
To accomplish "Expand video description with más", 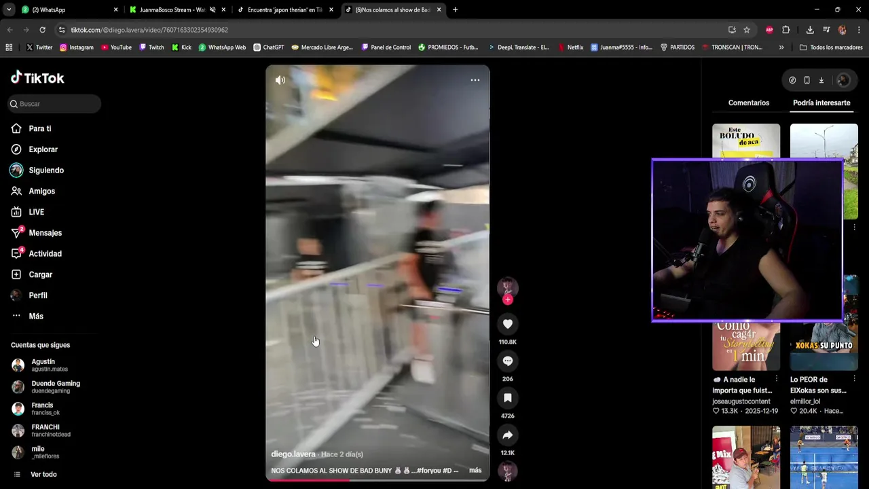I will [x=475, y=470].
